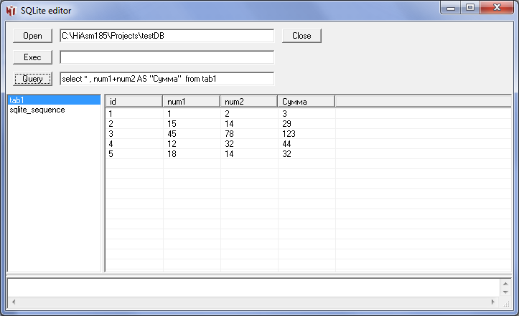
Task: Click the num1 column header
Action: 191,102
